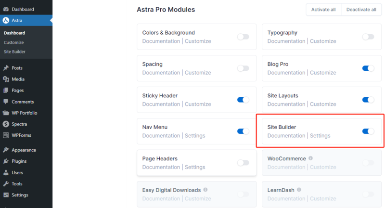Click the WooCommerce info icon

coord(310,158)
